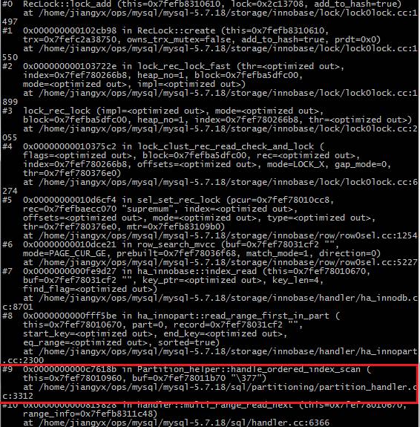Click the sql/handler.cc:6366 path line
The height and width of the screenshot is (427, 420).
[x=176, y=423]
